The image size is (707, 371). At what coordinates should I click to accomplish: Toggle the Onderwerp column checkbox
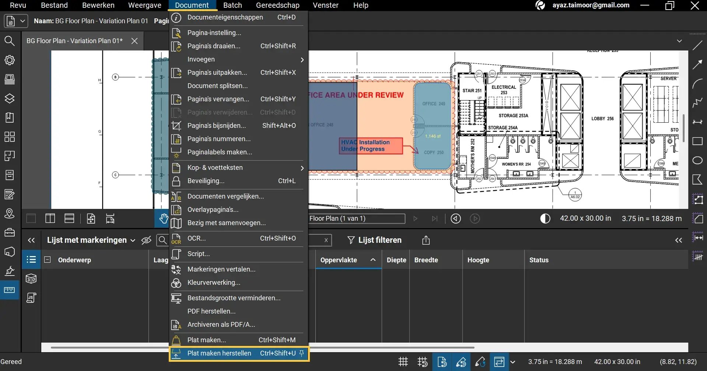coord(48,259)
